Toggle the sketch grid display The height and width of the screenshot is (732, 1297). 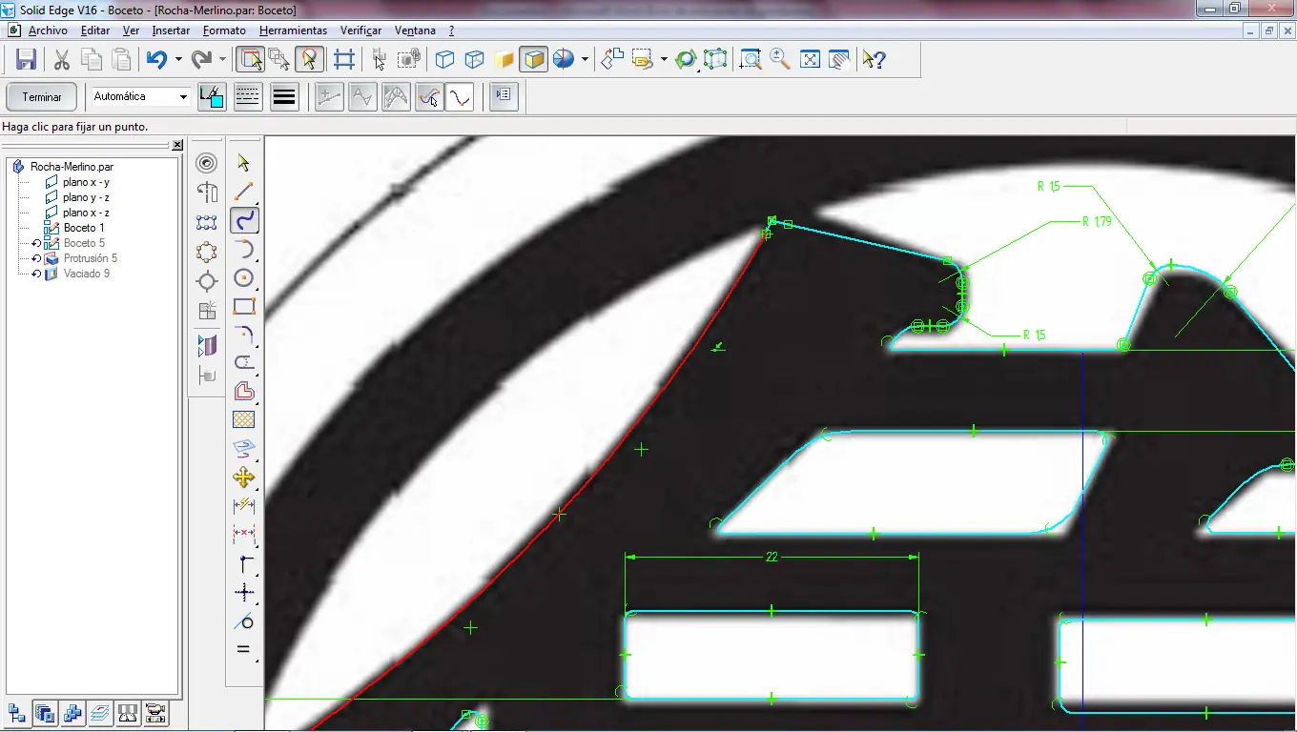(344, 59)
